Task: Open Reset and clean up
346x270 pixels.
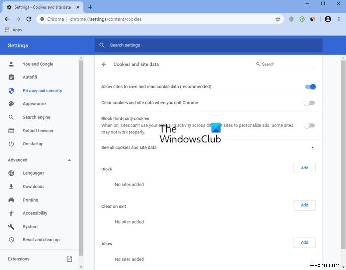Action: tap(41, 240)
